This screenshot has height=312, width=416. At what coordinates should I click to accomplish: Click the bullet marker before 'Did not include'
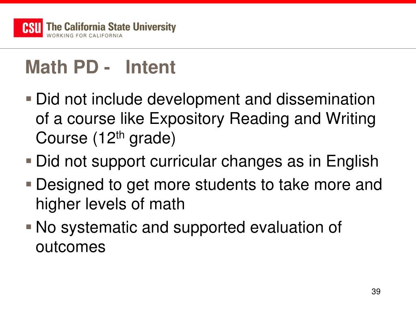pos(29,99)
